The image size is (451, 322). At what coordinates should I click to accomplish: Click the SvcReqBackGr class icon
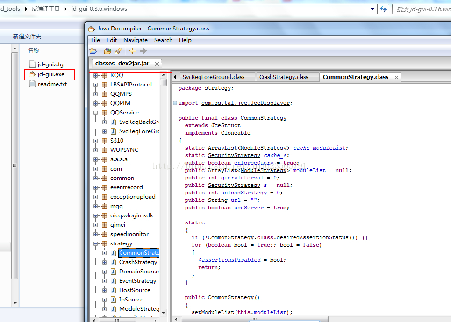coord(113,122)
